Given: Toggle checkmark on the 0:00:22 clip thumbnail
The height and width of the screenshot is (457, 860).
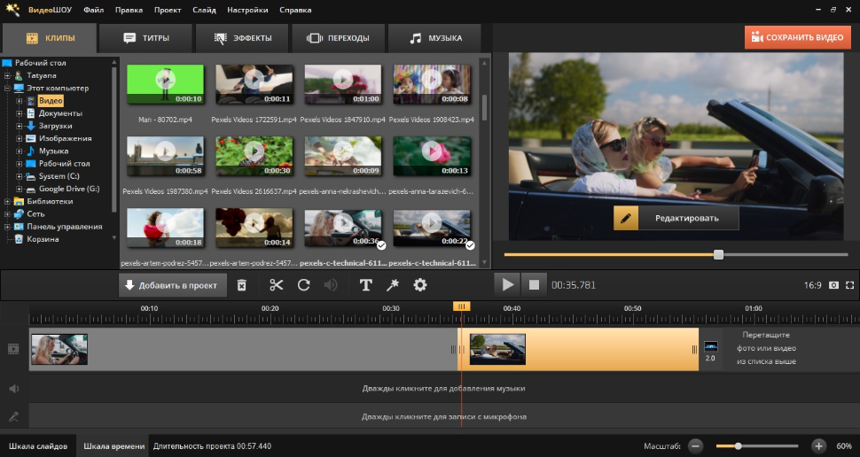Looking at the screenshot, I should coord(470,245).
